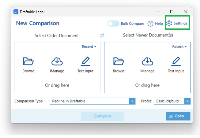Toggle the Bulk Compare switch
This screenshot has height=138, width=200.
point(113,24)
